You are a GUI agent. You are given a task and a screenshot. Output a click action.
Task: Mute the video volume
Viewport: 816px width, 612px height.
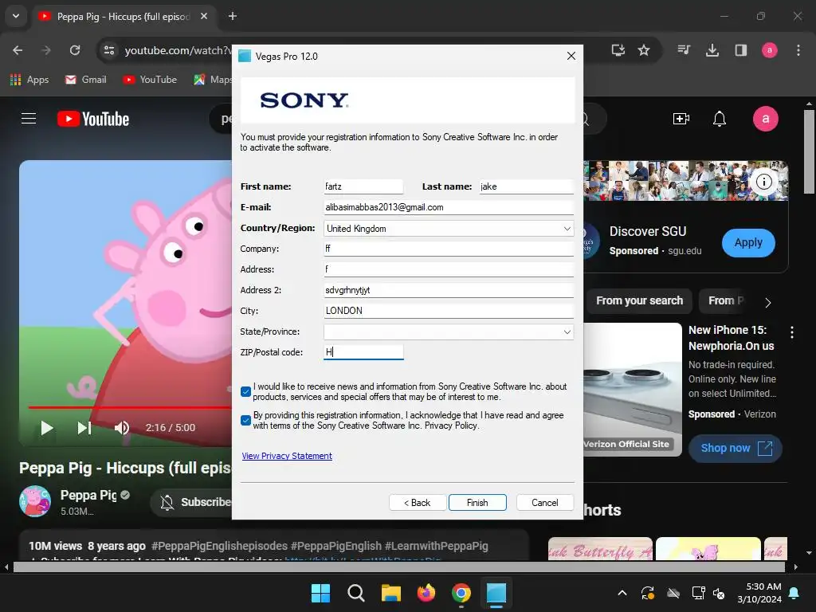pos(122,428)
